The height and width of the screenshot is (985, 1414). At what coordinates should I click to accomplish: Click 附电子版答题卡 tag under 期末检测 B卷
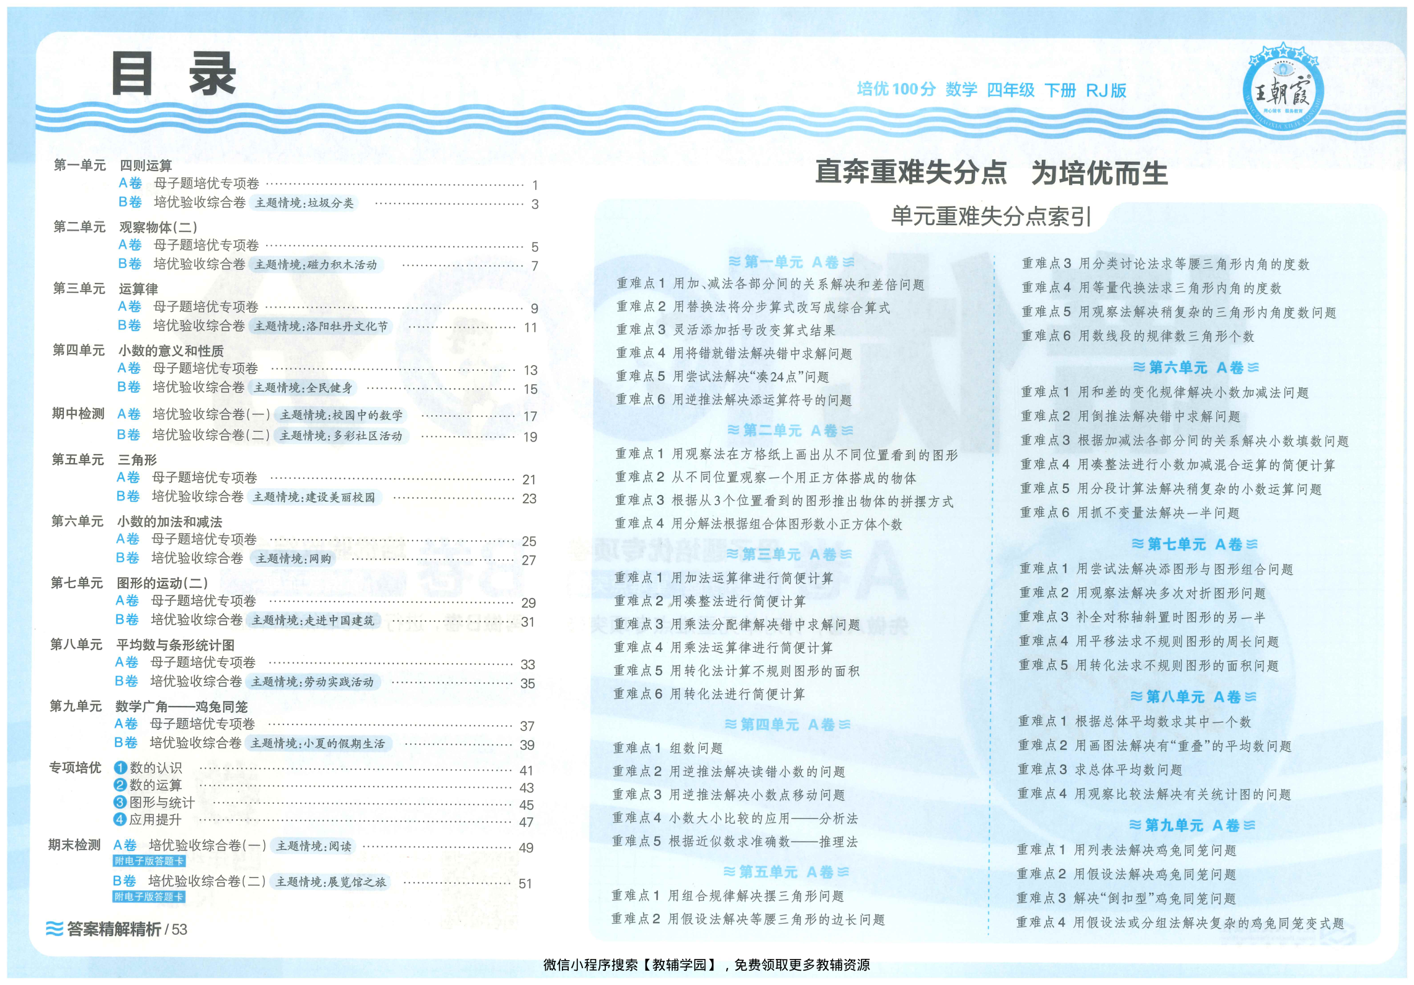coord(149,897)
